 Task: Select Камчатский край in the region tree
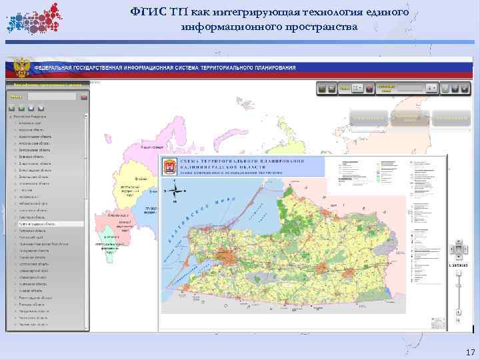point(31,237)
